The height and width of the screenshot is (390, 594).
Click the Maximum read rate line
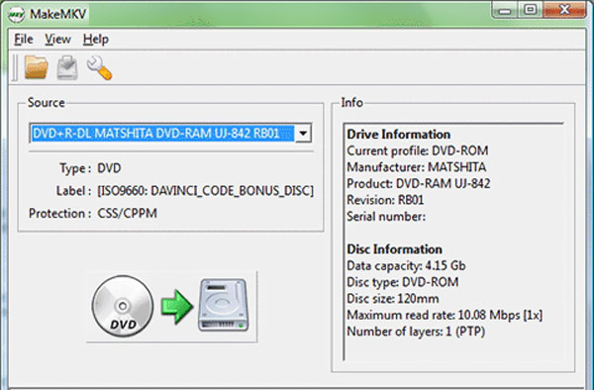coord(445,315)
